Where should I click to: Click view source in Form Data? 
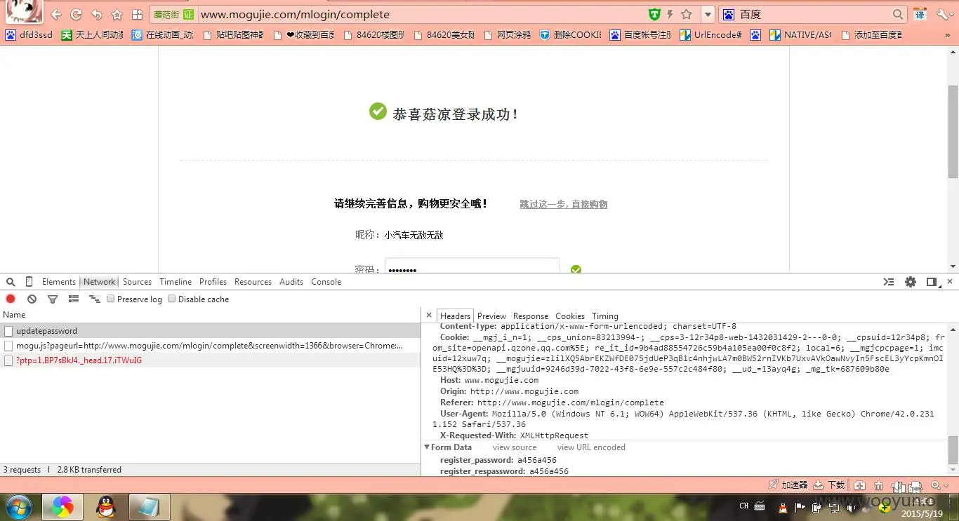515,447
